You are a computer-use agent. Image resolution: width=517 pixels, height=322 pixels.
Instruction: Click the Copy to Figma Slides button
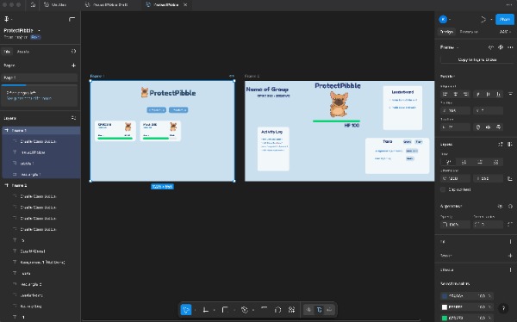[477, 59]
